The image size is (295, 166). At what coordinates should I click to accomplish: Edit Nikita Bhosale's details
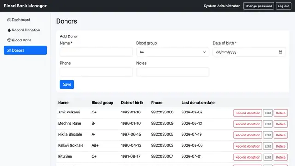(x=268, y=135)
